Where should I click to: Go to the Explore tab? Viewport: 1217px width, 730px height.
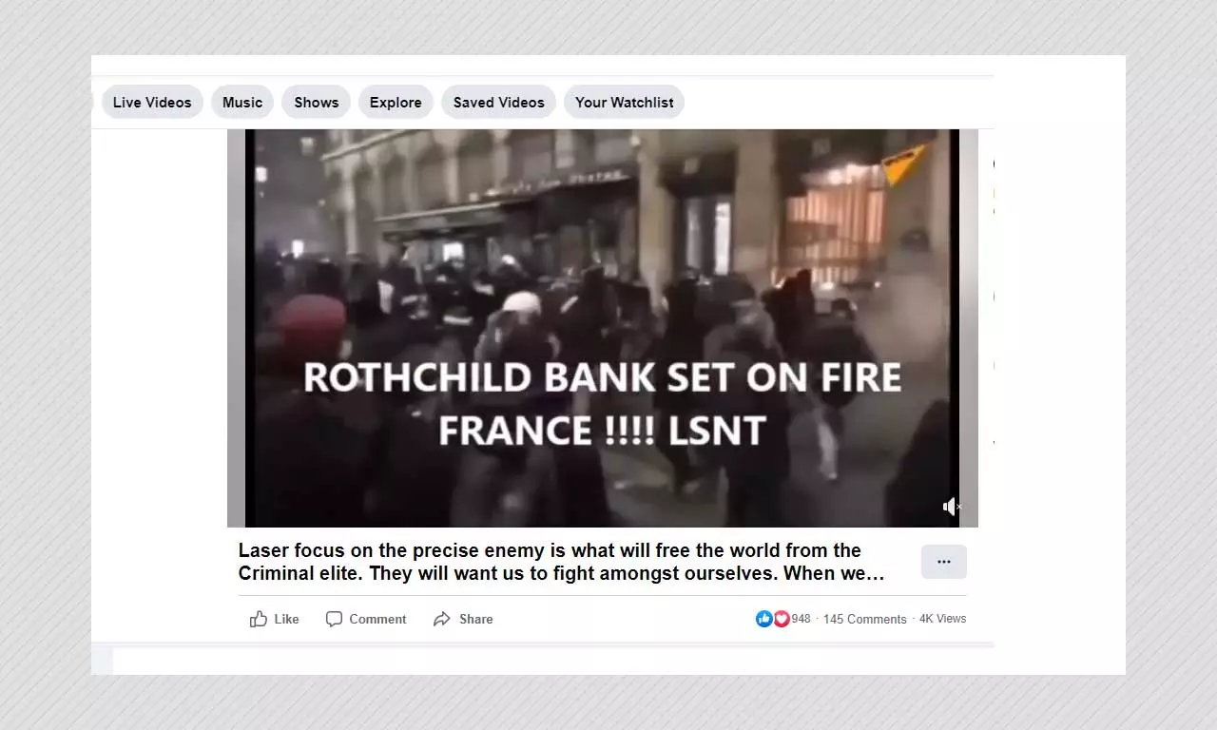point(396,103)
